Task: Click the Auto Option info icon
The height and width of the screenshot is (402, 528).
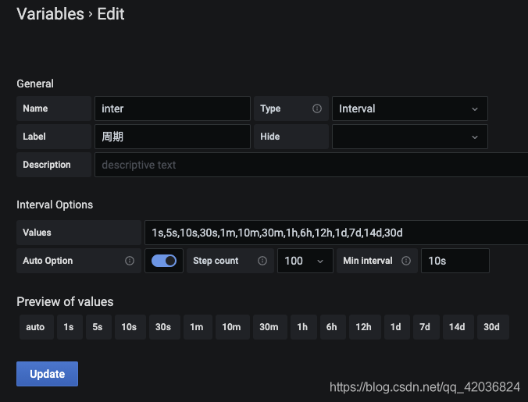Action: point(130,261)
